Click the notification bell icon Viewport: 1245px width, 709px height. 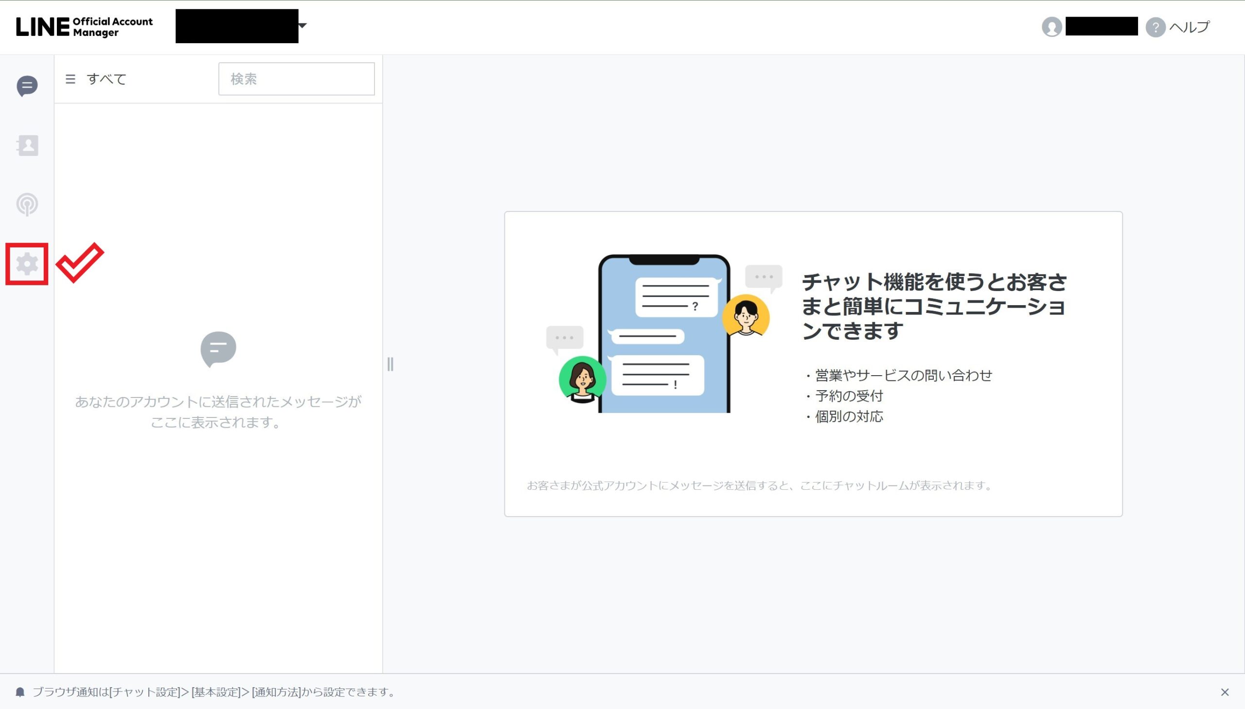(x=20, y=692)
